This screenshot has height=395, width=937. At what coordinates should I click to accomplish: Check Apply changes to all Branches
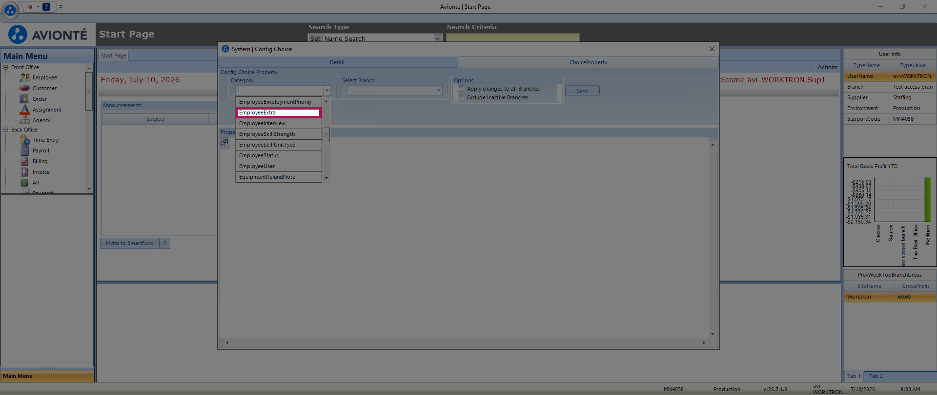(461, 89)
